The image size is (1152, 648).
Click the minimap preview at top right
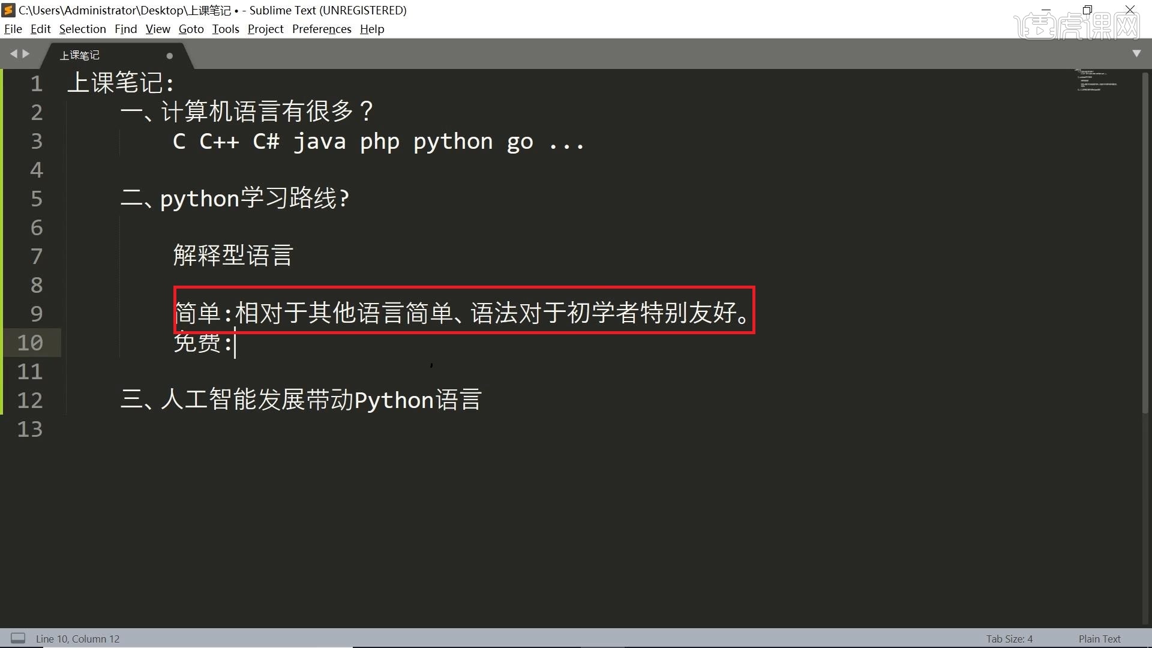tap(1095, 81)
